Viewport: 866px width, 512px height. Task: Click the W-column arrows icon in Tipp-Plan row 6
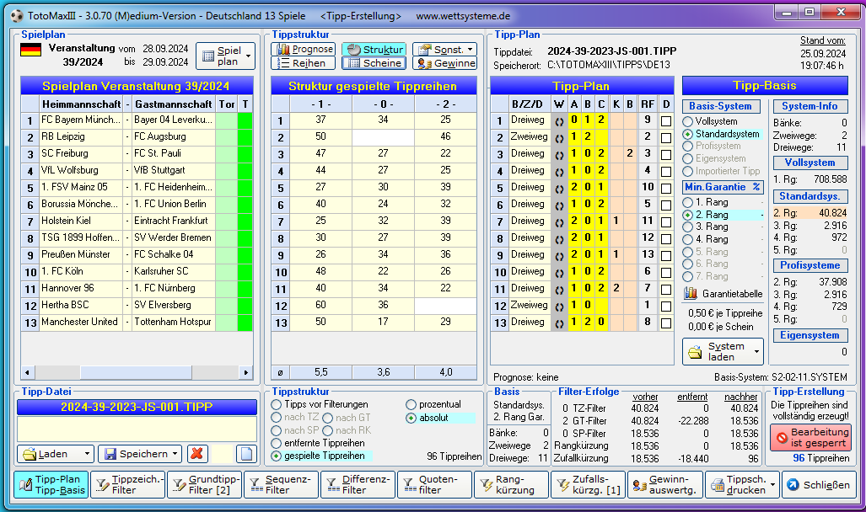(x=559, y=205)
